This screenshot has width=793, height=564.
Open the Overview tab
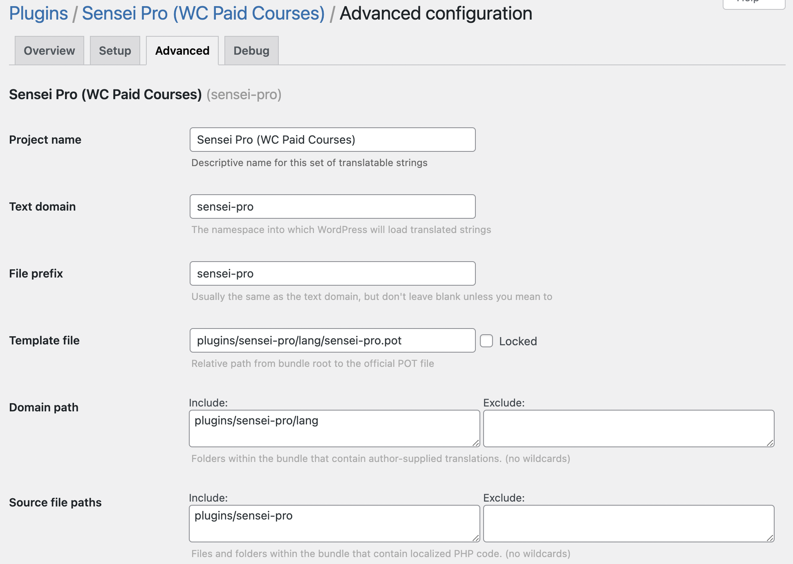tap(49, 51)
